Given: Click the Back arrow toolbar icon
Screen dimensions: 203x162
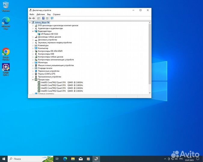Looking at the screenshot, I should click(30, 18).
